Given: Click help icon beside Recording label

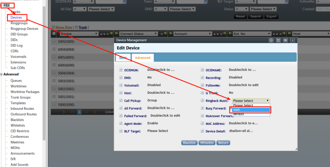Looking at the screenshot, I should tap(202, 78).
